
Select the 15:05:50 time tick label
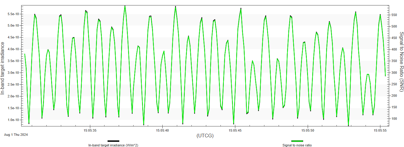[x=308, y=130]
